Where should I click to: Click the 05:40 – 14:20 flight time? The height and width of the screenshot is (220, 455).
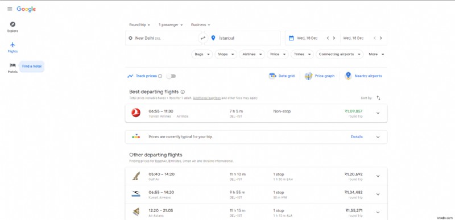[162, 174]
